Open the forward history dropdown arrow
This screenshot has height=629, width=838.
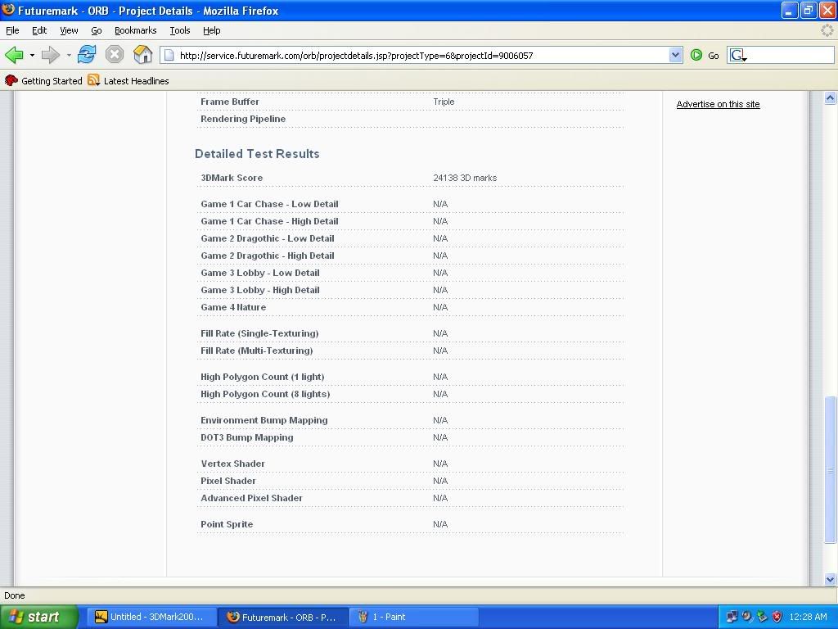point(69,55)
